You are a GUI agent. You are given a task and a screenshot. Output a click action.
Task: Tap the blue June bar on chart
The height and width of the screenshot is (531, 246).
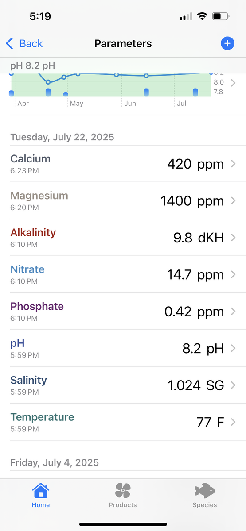146,92
